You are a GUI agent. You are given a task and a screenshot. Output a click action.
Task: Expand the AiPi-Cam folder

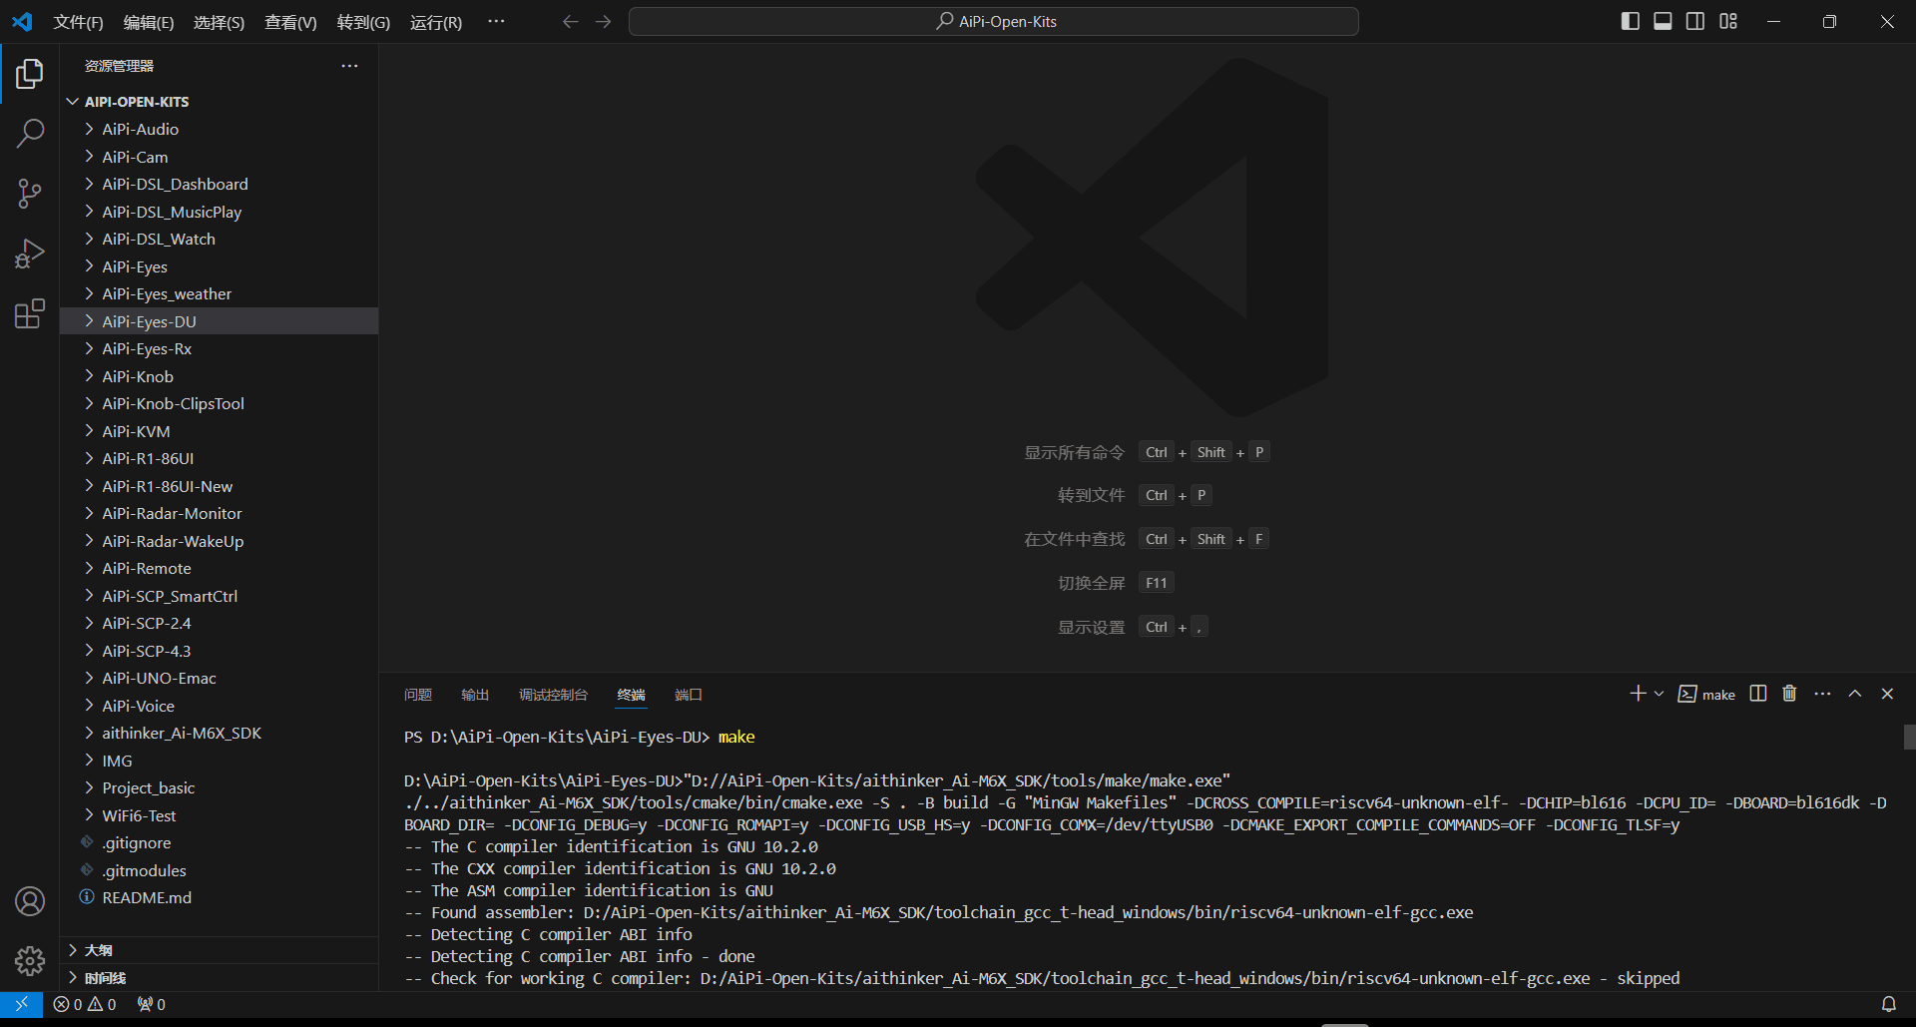[x=220, y=157]
